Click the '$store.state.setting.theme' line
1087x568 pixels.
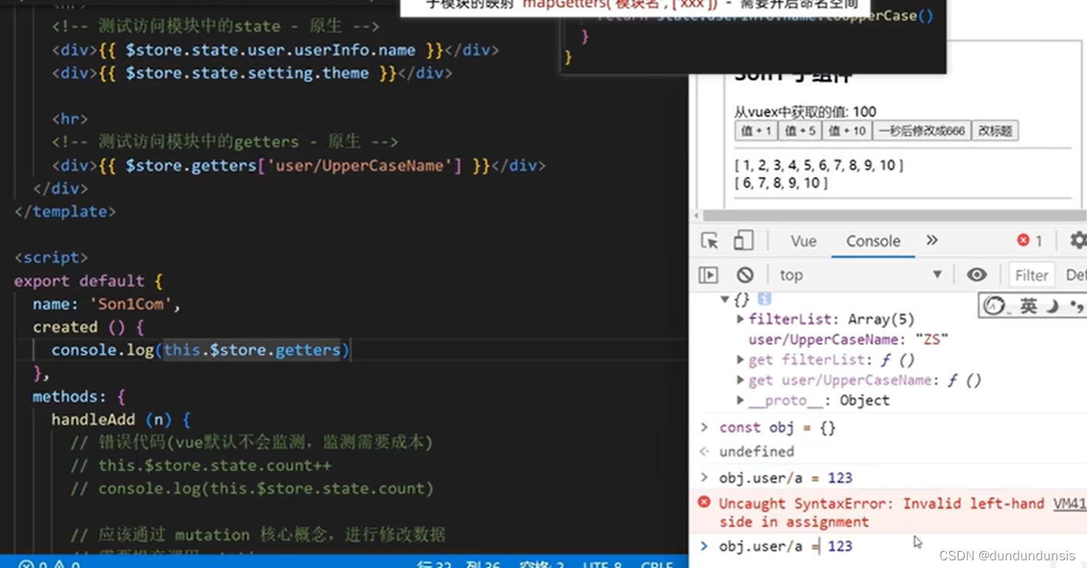pos(252,72)
